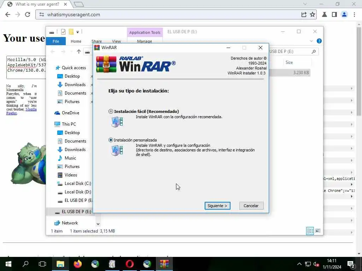
Task: Open Videos folder under This PC
Action: [71, 175]
